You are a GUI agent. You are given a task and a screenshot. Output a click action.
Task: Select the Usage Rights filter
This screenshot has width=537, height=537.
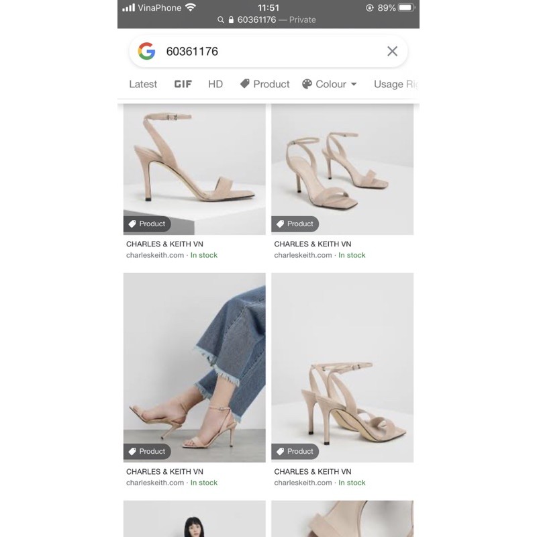(396, 84)
